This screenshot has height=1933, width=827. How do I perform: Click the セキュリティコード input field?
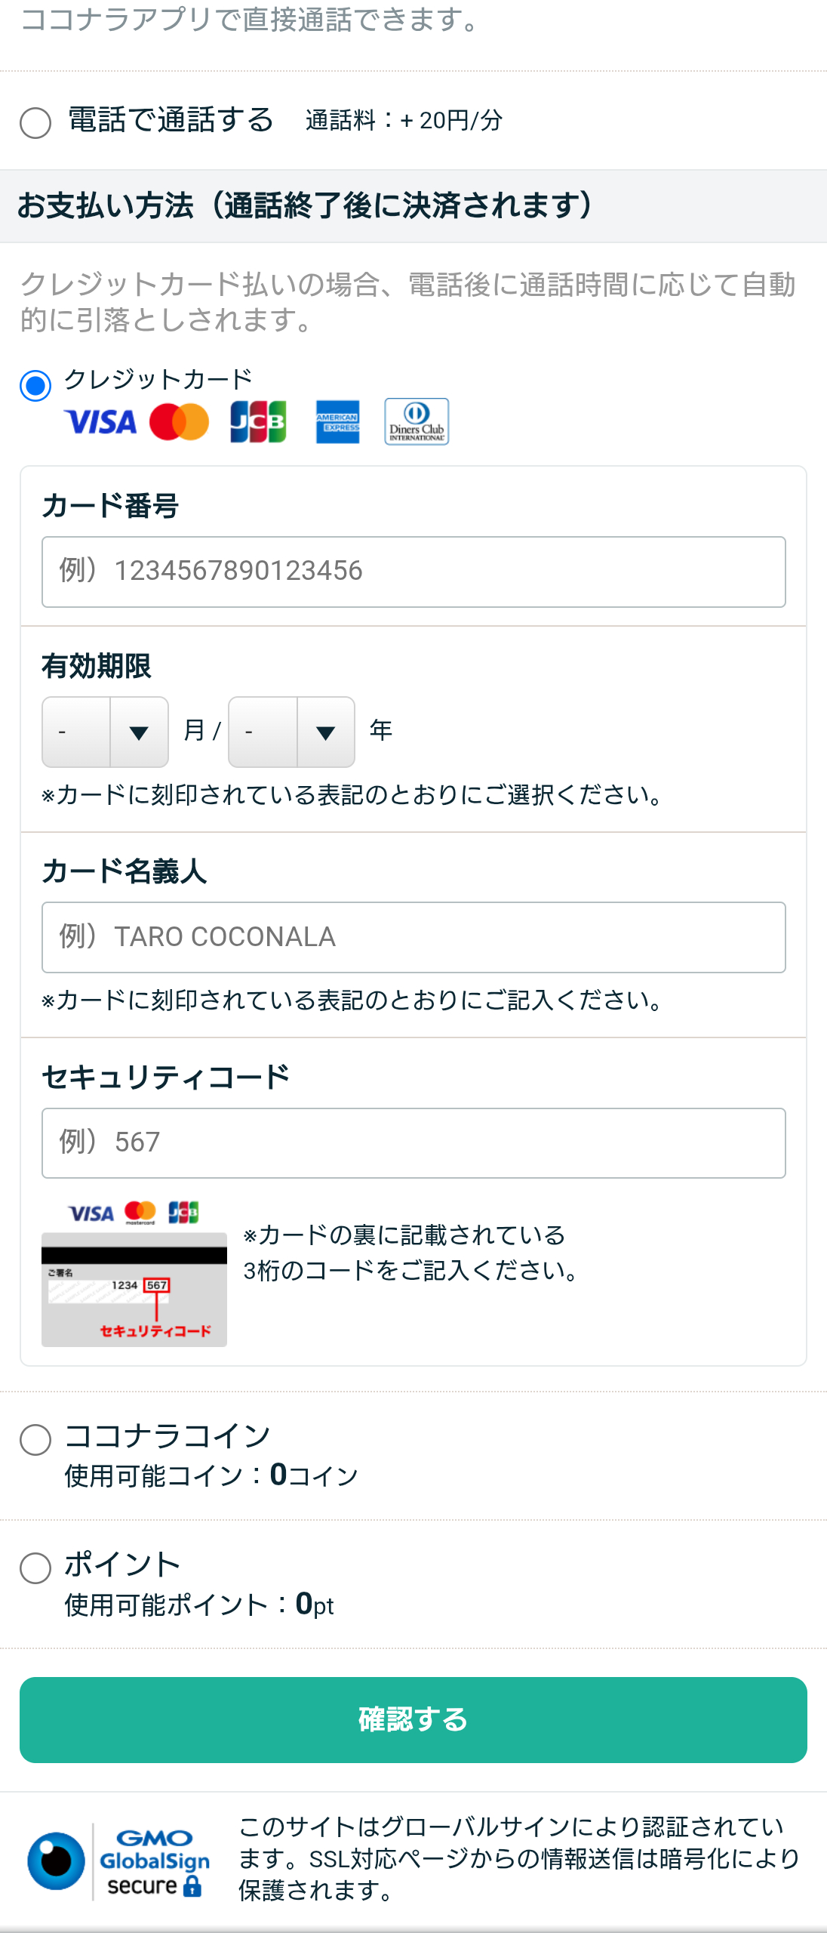(x=413, y=1143)
